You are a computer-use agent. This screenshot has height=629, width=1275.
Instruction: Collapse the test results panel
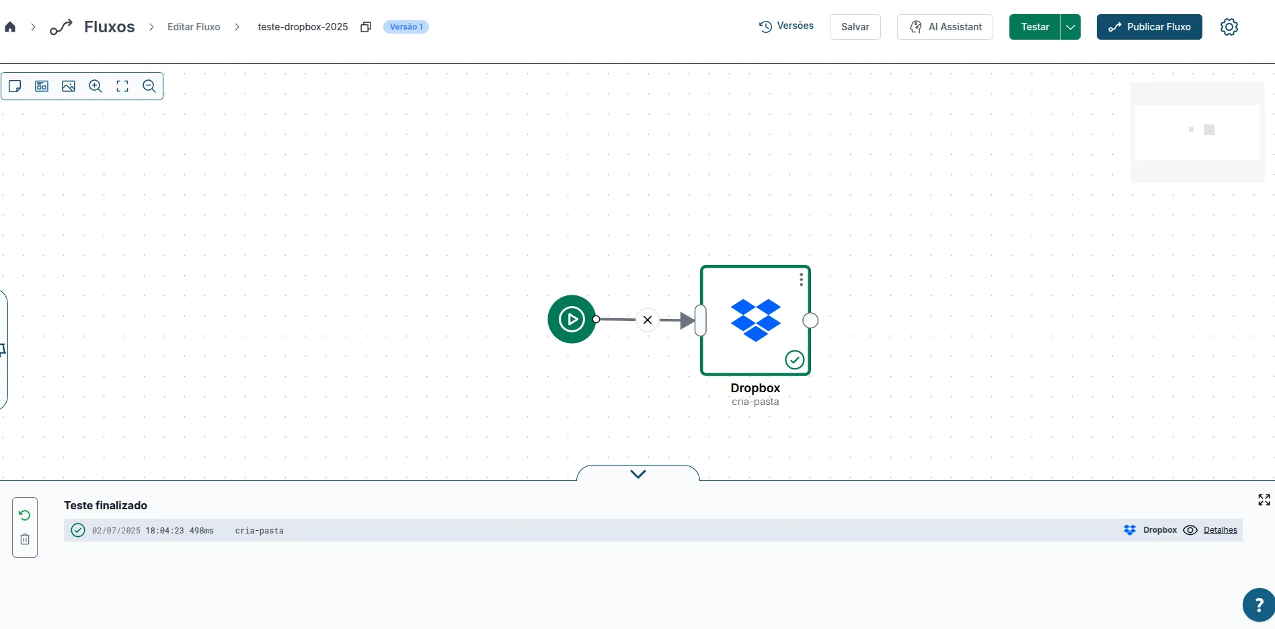(638, 474)
